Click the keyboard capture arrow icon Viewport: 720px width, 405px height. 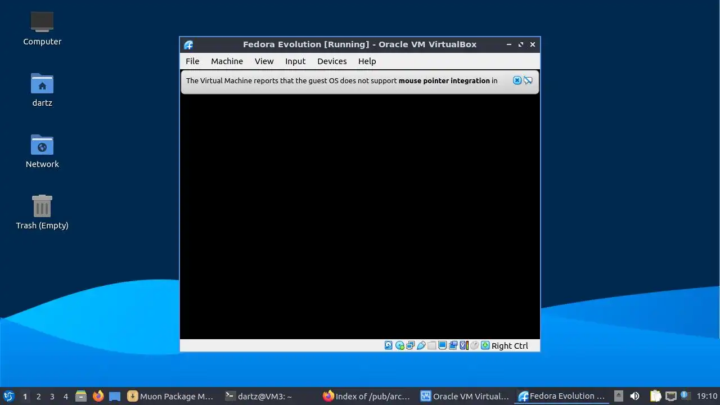(485, 345)
